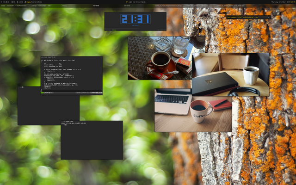This screenshot has height=185, width=296.
Task: Click the memory usage indicator in top bar
Action: (x=20, y=2)
